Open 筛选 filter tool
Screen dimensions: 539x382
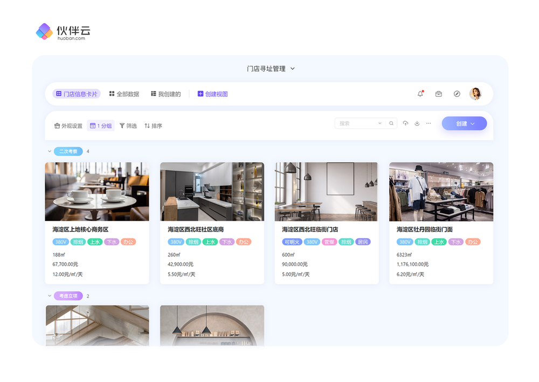[128, 126]
